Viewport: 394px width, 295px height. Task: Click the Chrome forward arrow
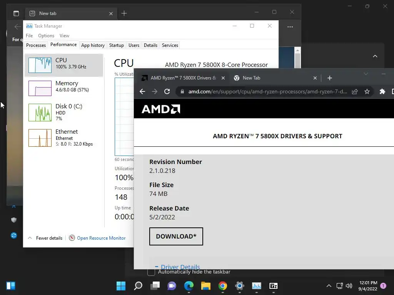tap(155, 91)
